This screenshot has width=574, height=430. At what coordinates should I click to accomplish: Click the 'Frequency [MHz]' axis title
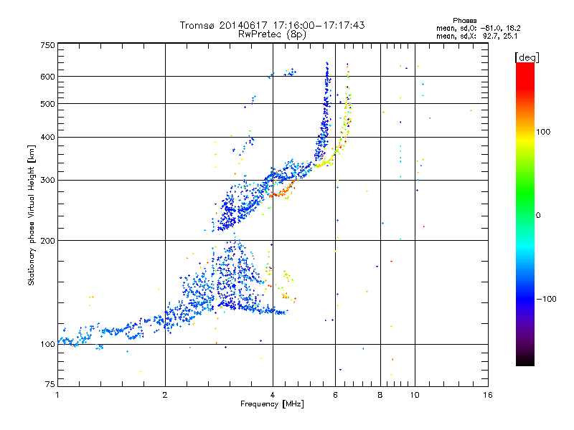pyautogui.click(x=272, y=404)
